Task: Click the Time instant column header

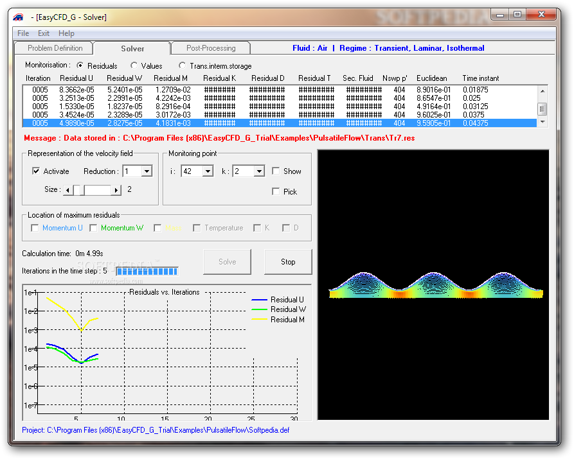Action: [481, 78]
